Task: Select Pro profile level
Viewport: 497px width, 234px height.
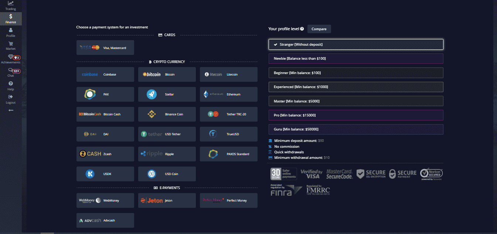Action: [356, 115]
